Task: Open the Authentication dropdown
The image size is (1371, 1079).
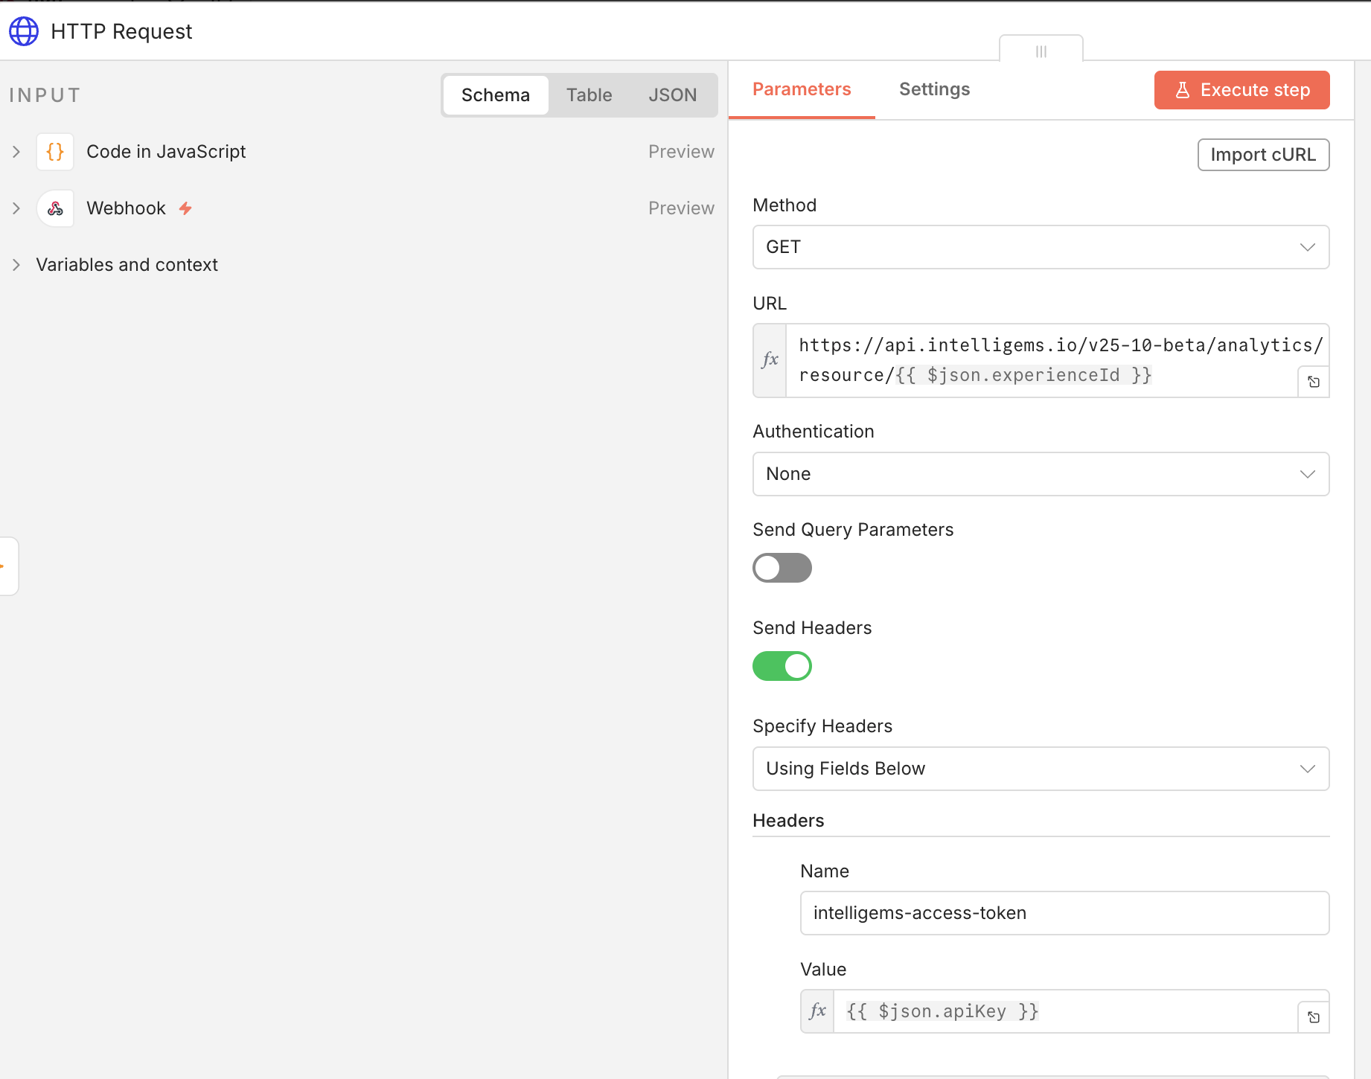Action: coord(1041,474)
